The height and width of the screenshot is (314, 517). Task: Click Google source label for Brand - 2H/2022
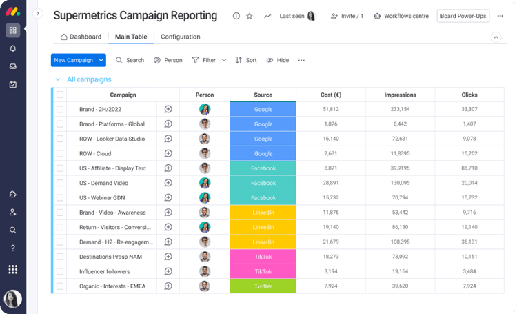263,109
